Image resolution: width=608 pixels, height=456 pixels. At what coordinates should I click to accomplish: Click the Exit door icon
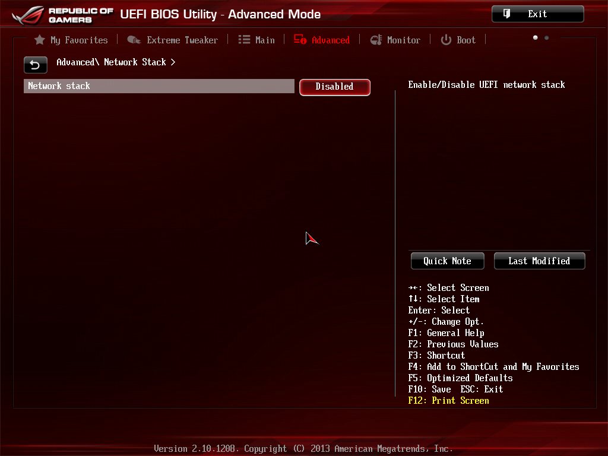click(506, 14)
